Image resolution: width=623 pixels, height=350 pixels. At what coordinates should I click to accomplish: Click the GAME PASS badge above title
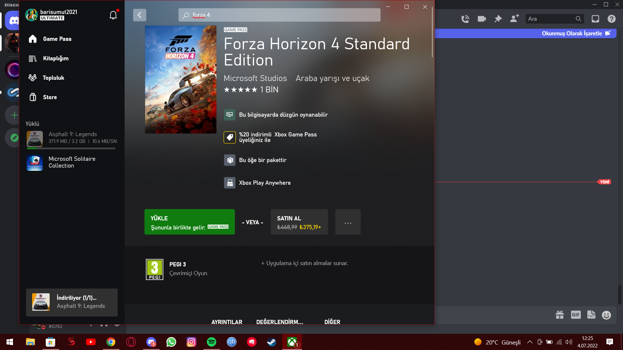[236, 30]
